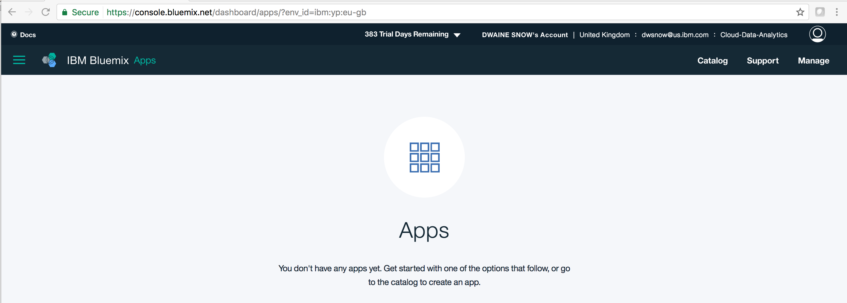
Task: Click the large Apps heading
Action: pyautogui.click(x=424, y=231)
